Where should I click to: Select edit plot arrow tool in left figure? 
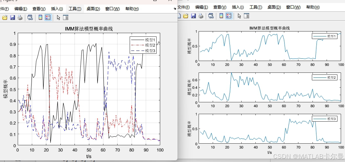coord(58,17)
